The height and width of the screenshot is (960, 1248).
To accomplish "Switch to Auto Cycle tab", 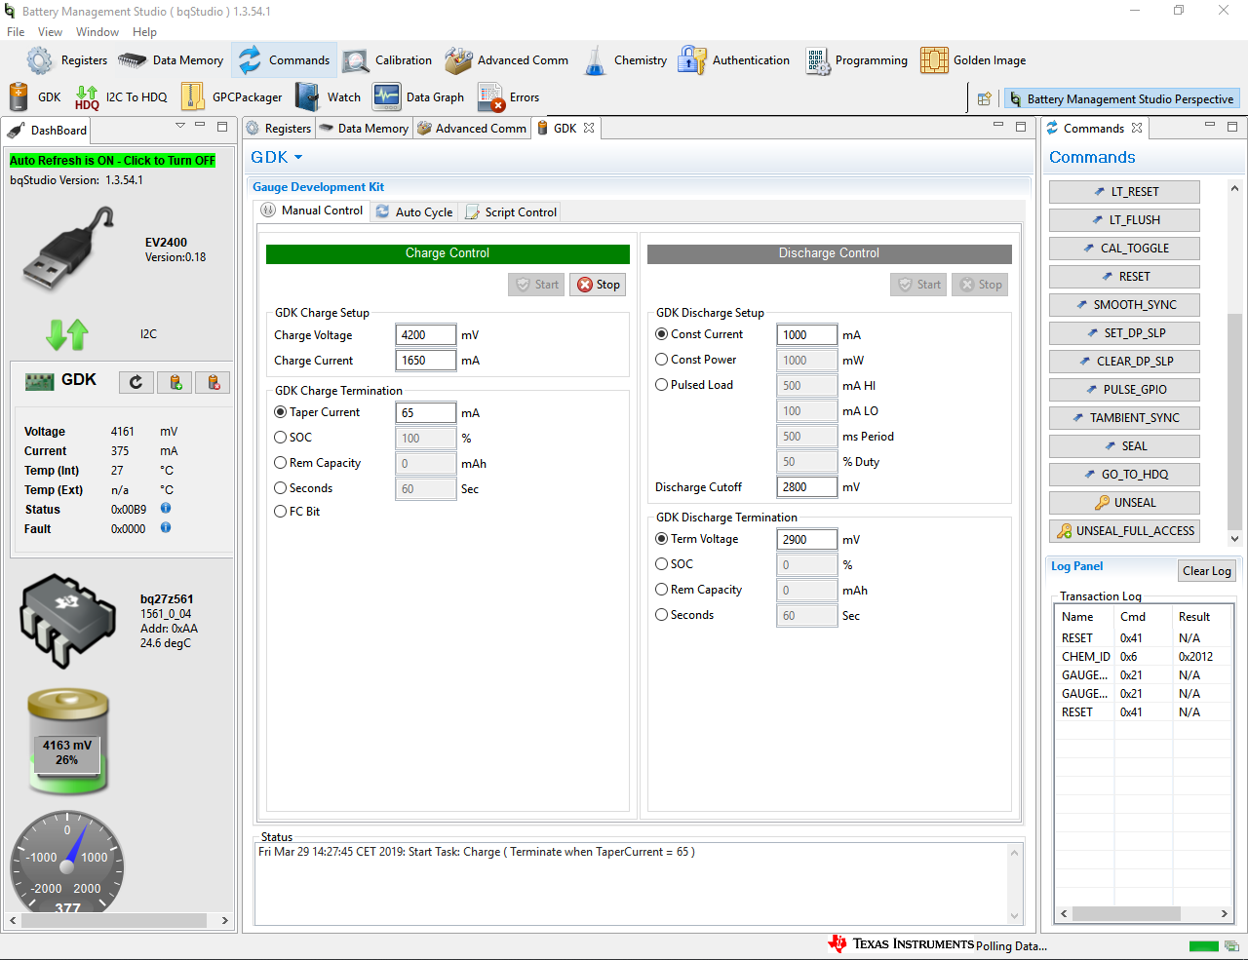I will tap(414, 211).
